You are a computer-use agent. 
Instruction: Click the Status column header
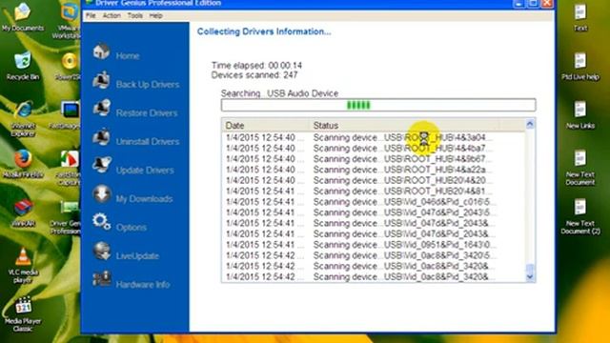coord(404,125)
